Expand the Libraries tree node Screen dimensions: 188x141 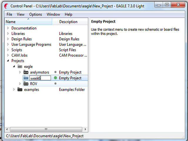tap(8, 33)
